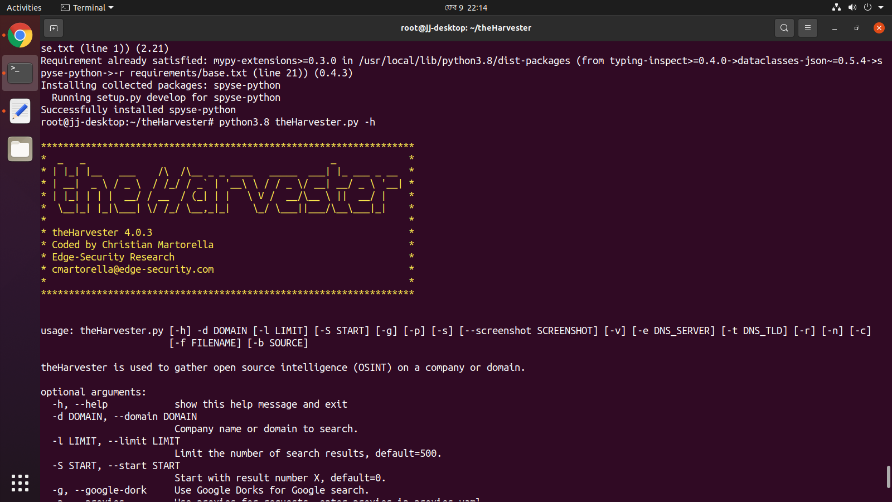Expand the Terminal dropdown in the top bar
Viewport: 892px width, 502px height.
tap(86, 7)
